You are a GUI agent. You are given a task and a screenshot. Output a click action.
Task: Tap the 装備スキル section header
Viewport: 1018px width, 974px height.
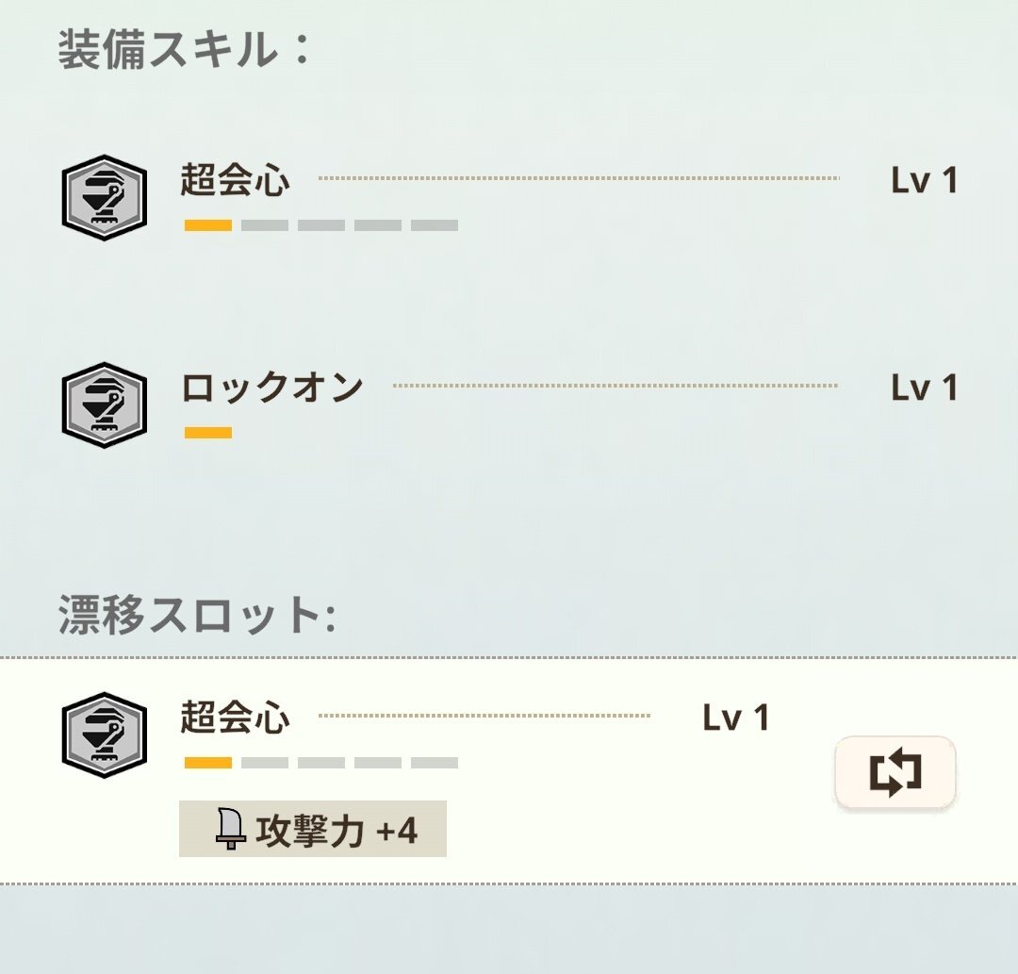(x=185, y=49)
